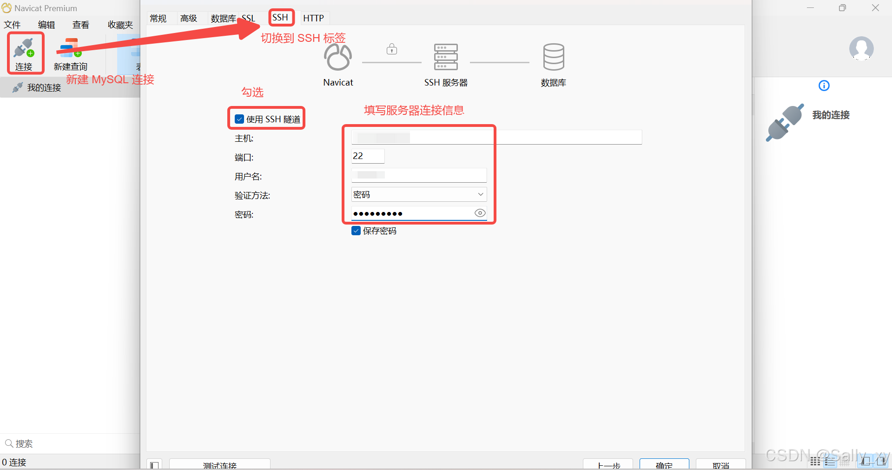Click the 测试连接 button
The width and height of the screenshot is (892, 470).
[x=220, y=464]
